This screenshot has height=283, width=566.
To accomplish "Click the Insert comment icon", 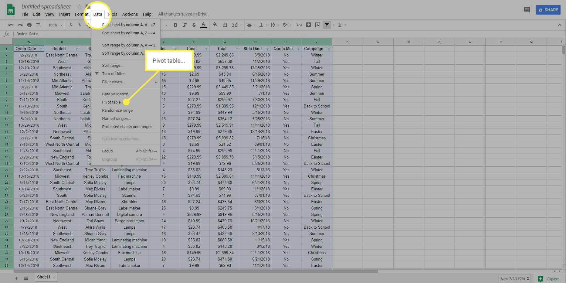I will point(309,25).
